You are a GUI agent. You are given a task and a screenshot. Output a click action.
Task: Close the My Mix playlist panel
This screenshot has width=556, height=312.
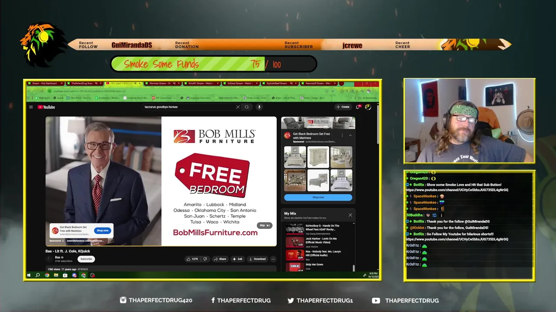[350, 215]
